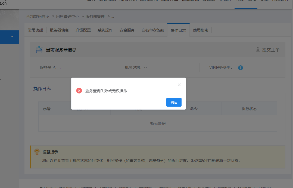This screenshot has width=293, height=188.
Task: Click the 西部数码首页 breadcrumb link
Action: point(38,17)
